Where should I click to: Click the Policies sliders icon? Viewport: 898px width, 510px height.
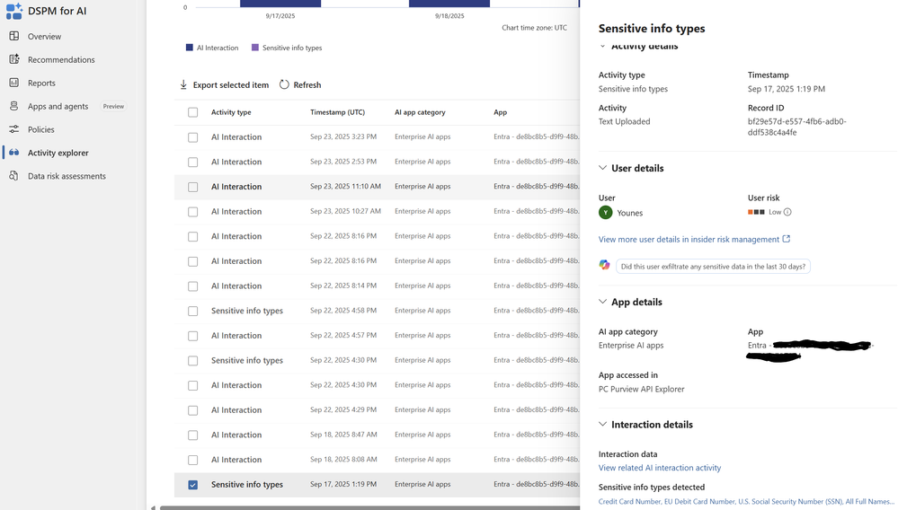[x=13, y=129]
